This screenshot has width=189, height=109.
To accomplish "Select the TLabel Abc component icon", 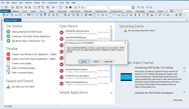I will pyautogui.click(x=16, y=15).
